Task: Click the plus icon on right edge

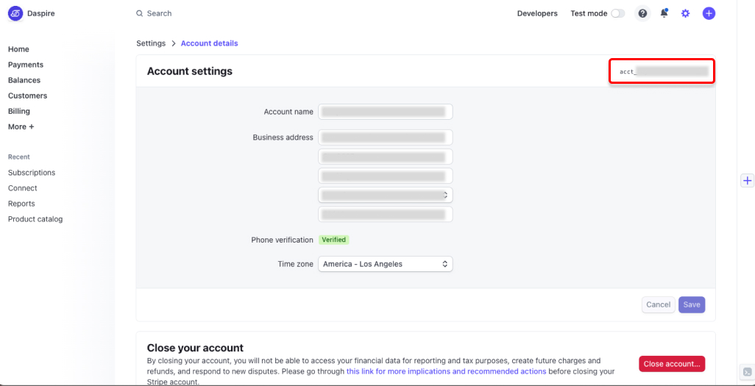Action: tap(747, 180)
